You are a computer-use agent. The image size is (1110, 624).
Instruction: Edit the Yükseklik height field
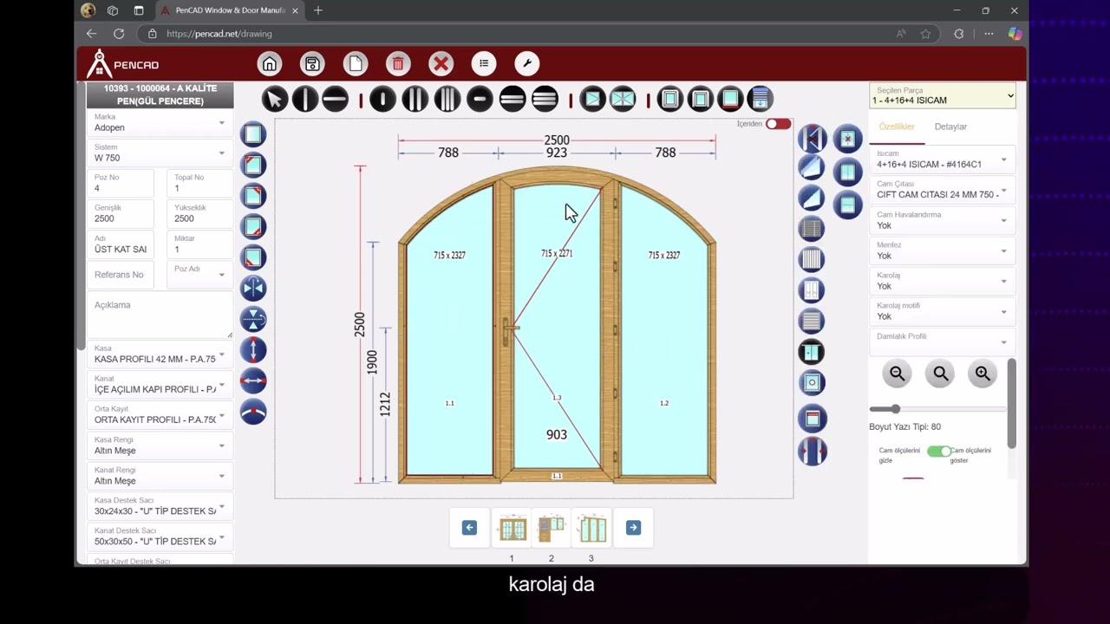[199, 214]
